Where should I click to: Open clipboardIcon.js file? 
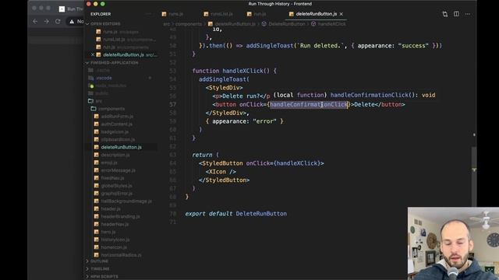pos(118,139)
